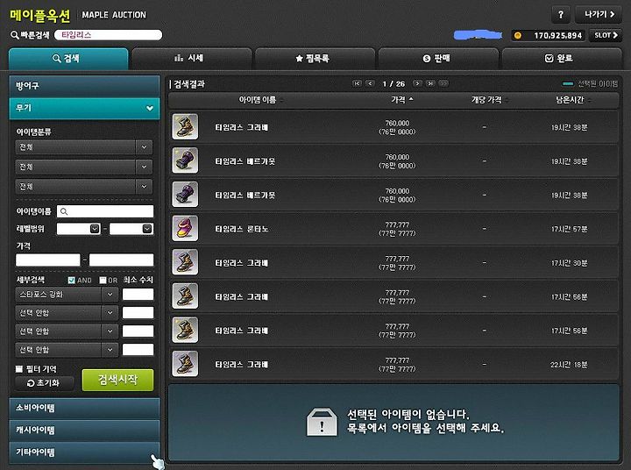Expand the 캐시아이템 category
The width and height of the screenshot is (631, 470).
click(x=84, y=431)
